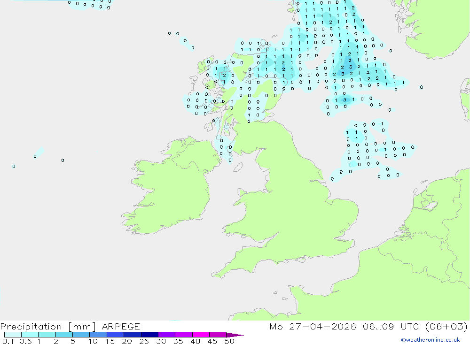This screenshot has width=470, height=344.
Task: Click the 'Precipitation [mm]' title text
Action: point(48,327)
